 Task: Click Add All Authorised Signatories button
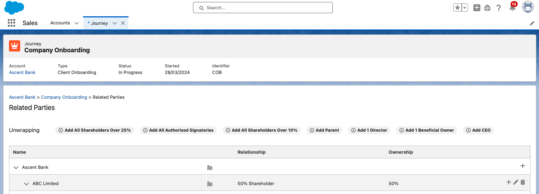178,130
